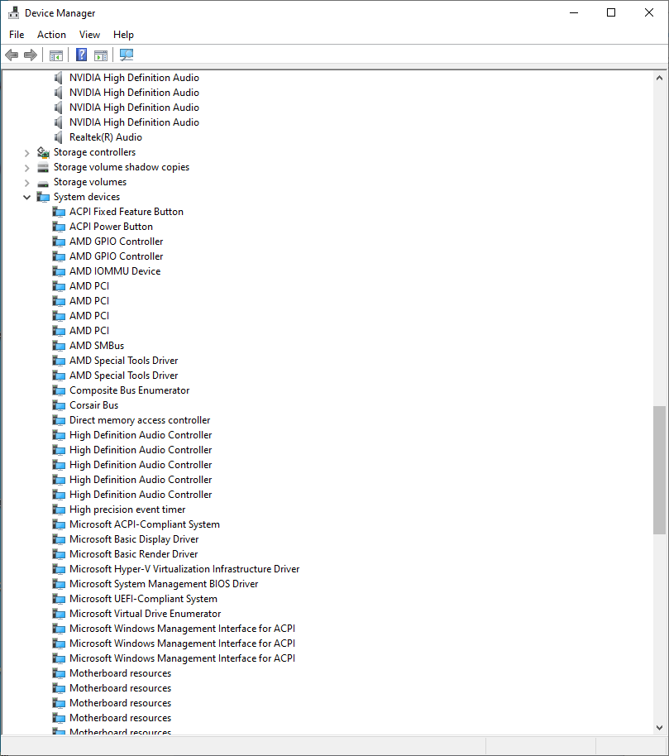Click the blue Help question-mark icon

pyautogui.click(x=82, y=55)
